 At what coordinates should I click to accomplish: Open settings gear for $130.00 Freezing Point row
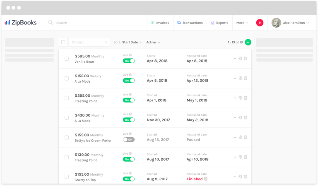pyautogui.click(x=240, y=157)
